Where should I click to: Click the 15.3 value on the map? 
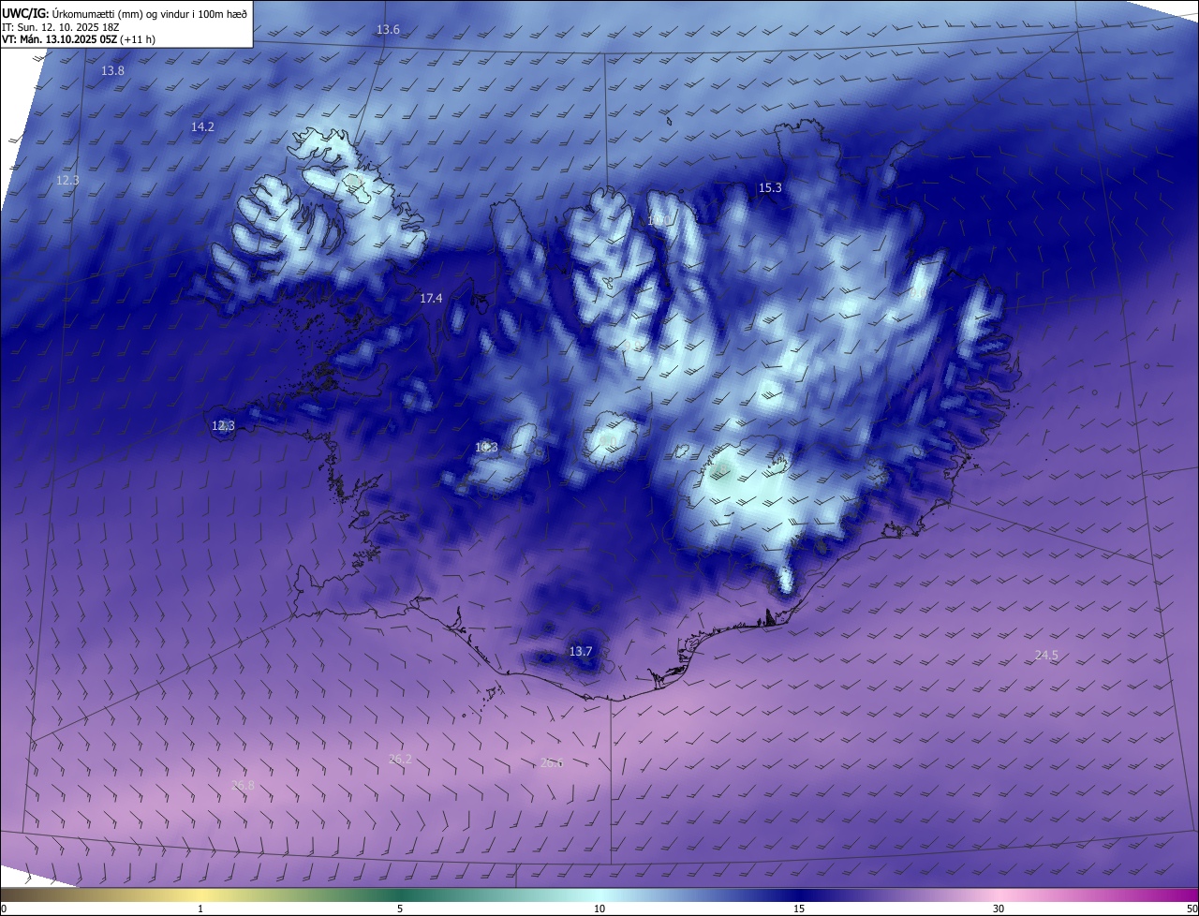tap(769, 188)
